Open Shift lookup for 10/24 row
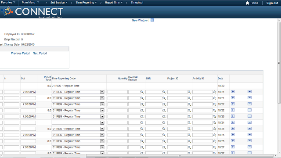This screenshot has height=158, width=281. tap(164, 123)
